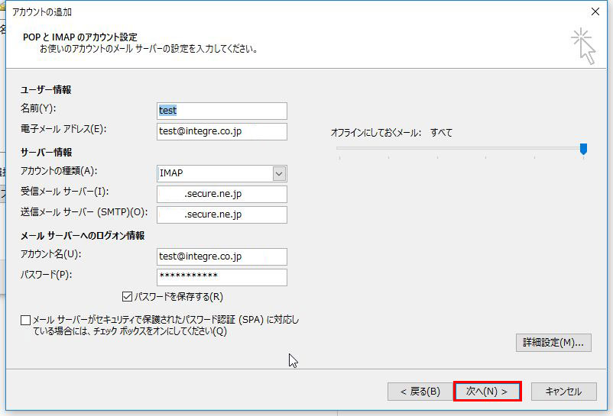Click the パスワード(P) input field
Screen dimensions: 613x416
coord(222,277)
